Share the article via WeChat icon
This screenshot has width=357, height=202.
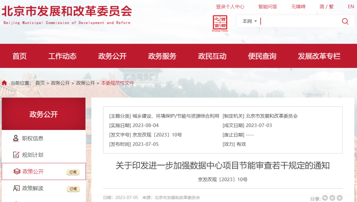tap(325, 198)
